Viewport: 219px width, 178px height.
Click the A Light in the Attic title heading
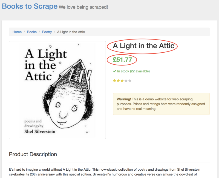143,46
